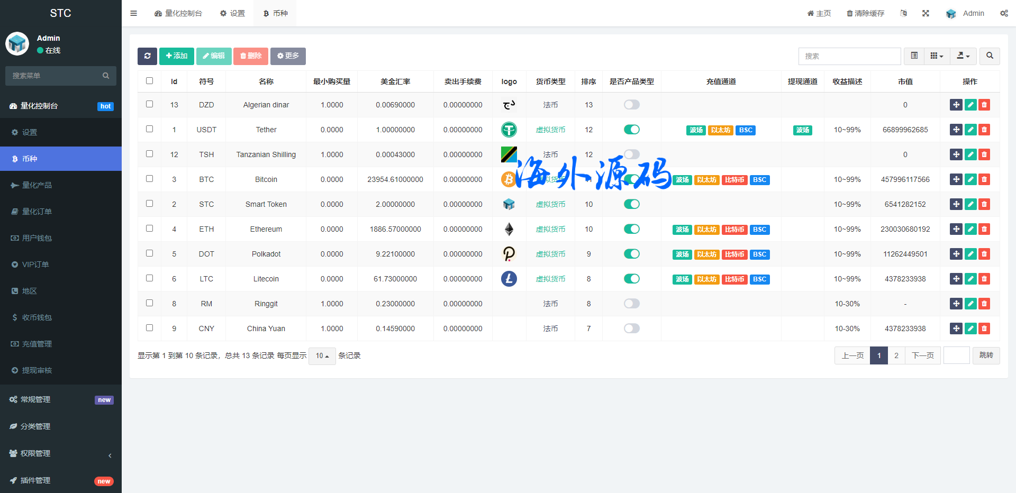This screenshot has height=493, width=1016.
Task: Click the green 添加 add button
Action: pyautogui.click(x=176, y=56)
